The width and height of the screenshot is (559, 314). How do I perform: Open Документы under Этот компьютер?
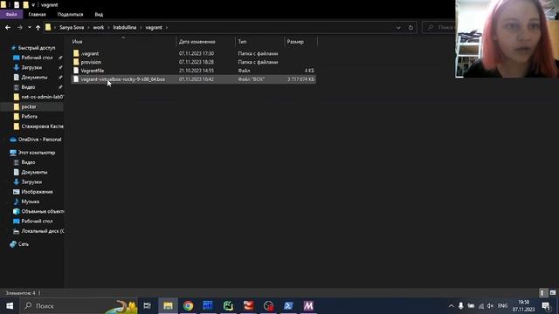[x=34, y=172]
